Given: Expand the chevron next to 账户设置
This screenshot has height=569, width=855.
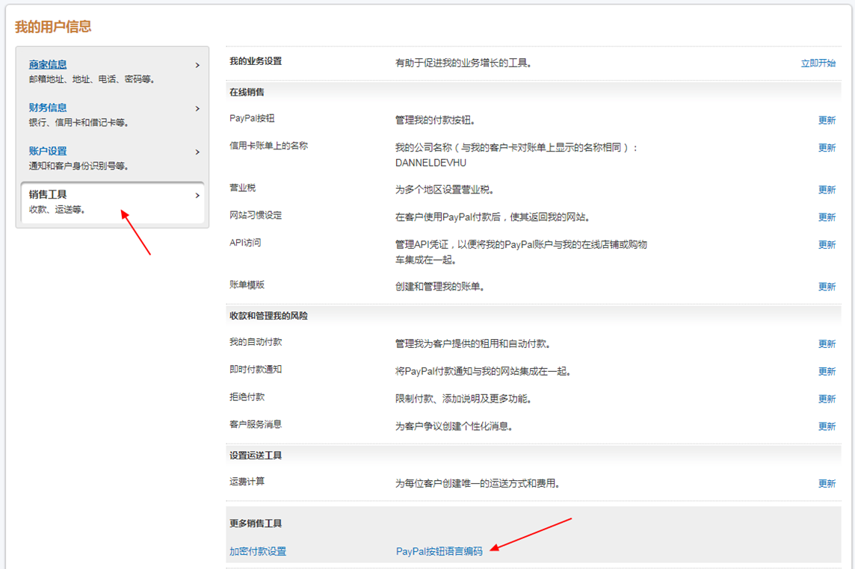Looking at the screenshot, I should click(x=197, y=152).
